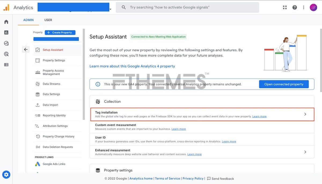The image size is (322, 184).
Task: Click Learn more link under Enhanced measurement
Action: [x=195, y=154]
